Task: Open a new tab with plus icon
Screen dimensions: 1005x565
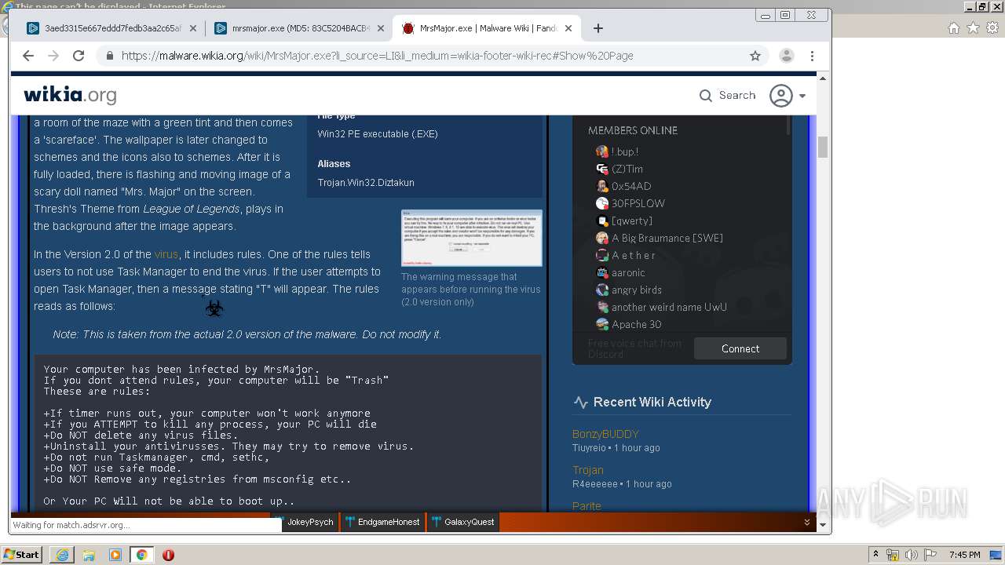Action: (598, 28)
